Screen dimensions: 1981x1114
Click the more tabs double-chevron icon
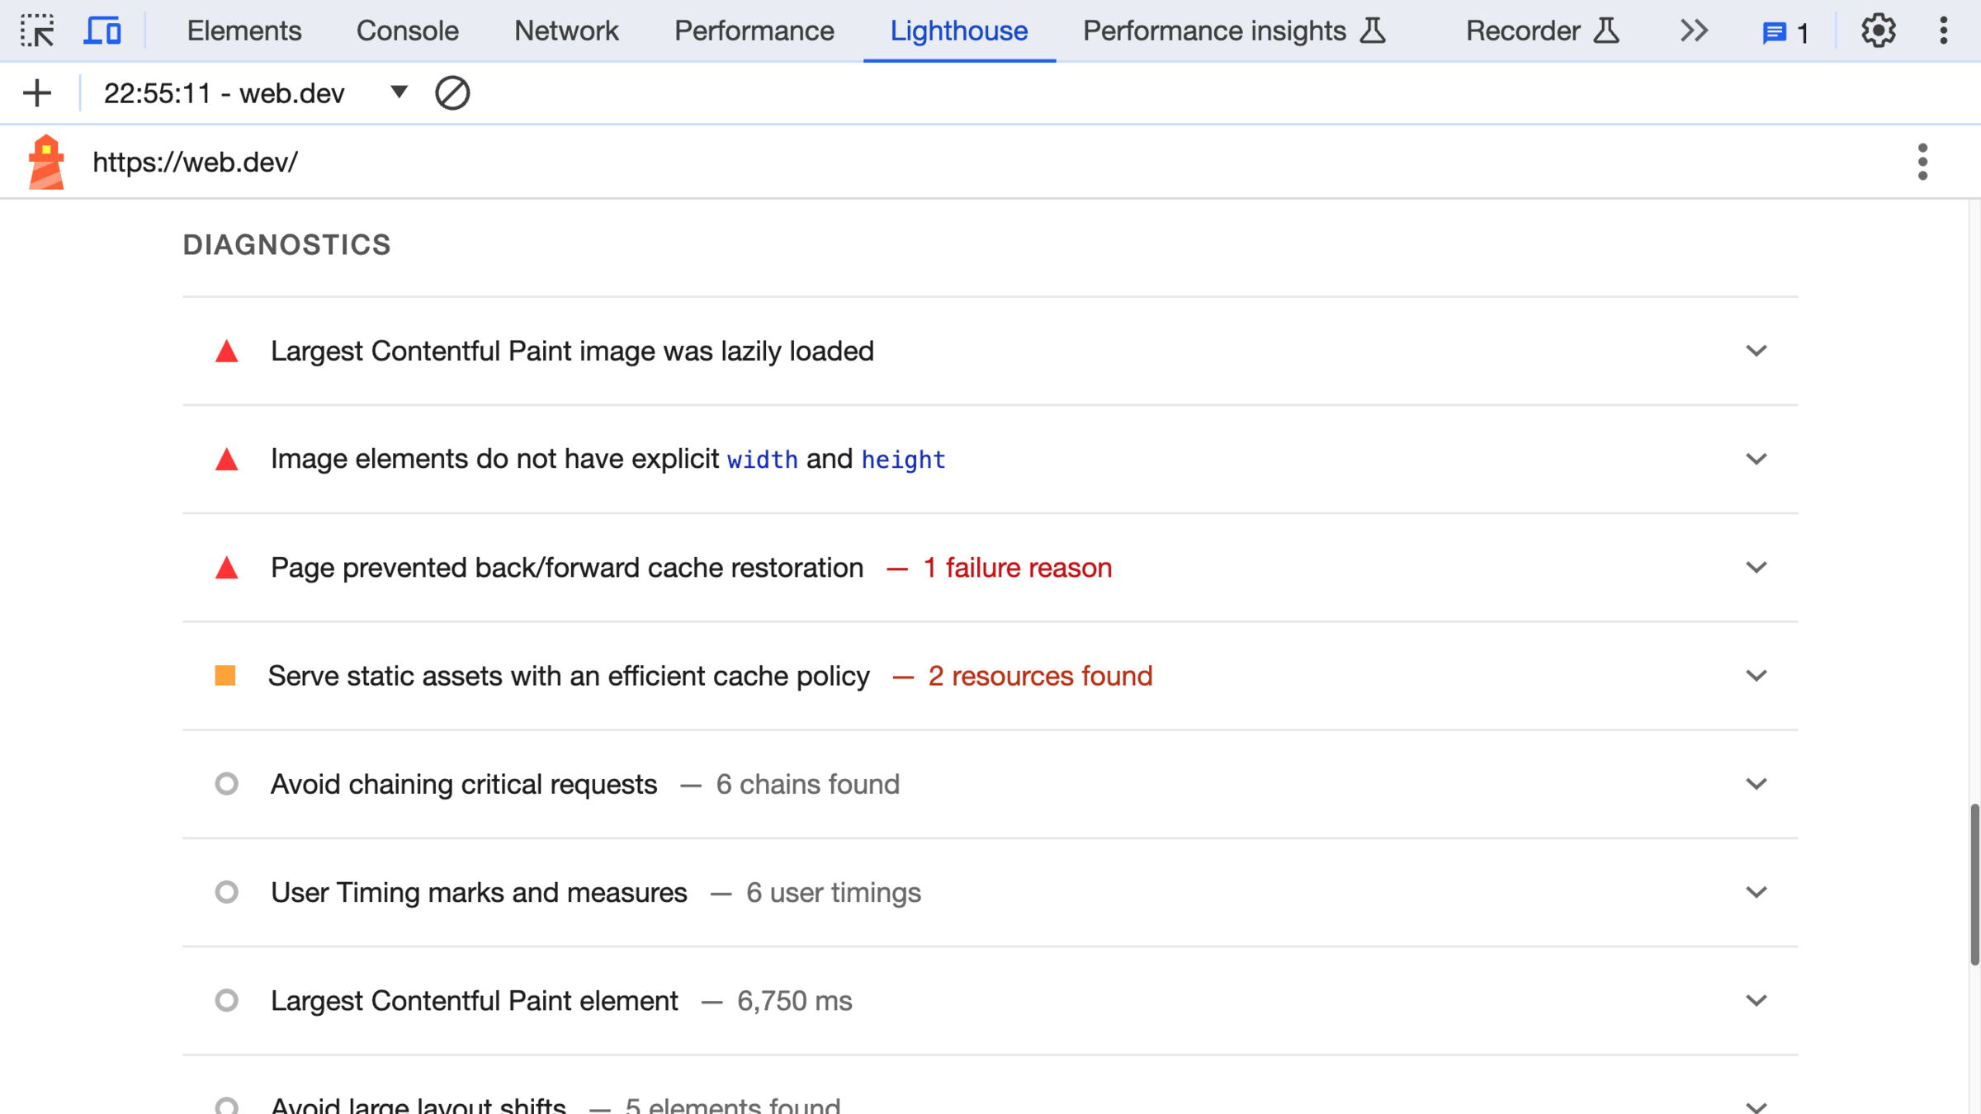coord(1693,31)
